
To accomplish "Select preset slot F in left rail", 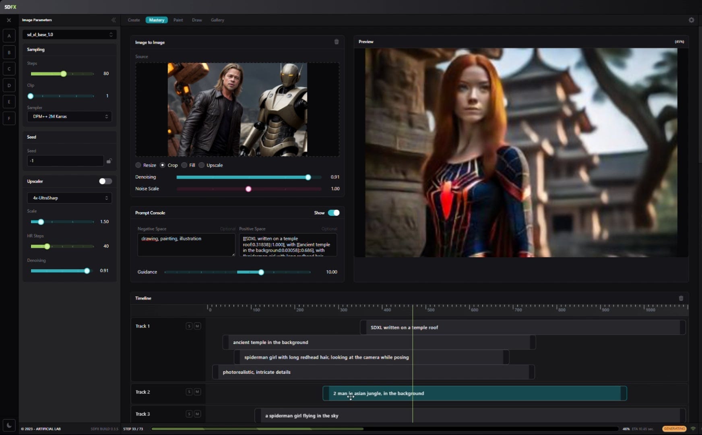I will 9,118.
